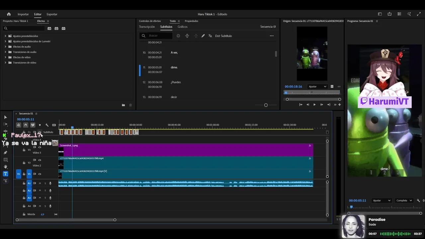Click the split caption segment icon
The height and width of the screenshot is (239, 425).
point(187,36)
